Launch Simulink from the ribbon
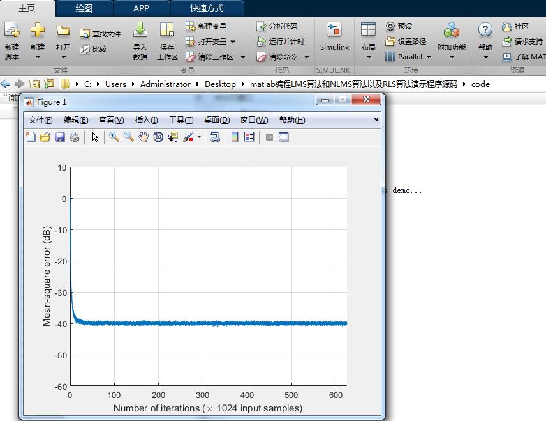Screen dimensions: 546x421 coord(334,36)
